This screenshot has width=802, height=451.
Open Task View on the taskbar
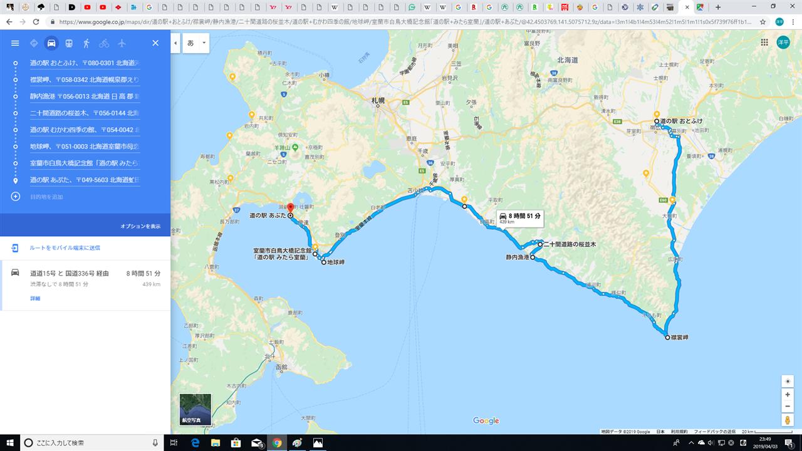pyautogui.click(x=174, y=443)
